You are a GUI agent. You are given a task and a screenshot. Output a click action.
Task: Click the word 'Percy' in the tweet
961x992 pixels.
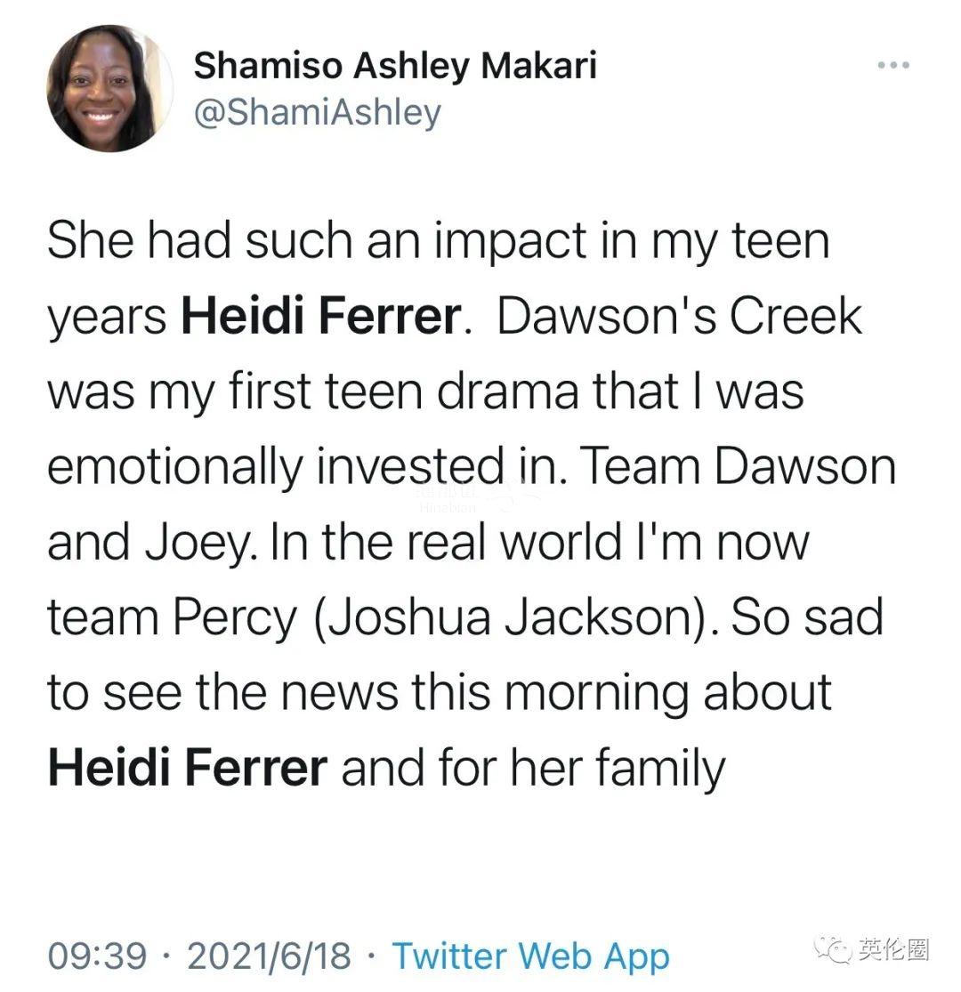[235, 618]
